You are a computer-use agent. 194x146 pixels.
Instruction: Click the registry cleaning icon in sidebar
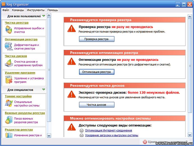pyautogui.click(x=9, y=30)
